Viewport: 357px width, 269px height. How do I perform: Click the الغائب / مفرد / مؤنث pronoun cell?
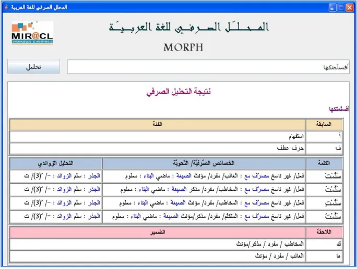coord(157,257)
